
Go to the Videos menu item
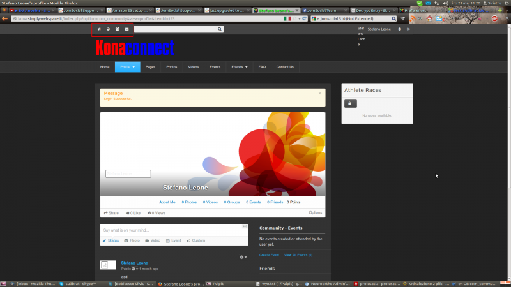point(194,67)
